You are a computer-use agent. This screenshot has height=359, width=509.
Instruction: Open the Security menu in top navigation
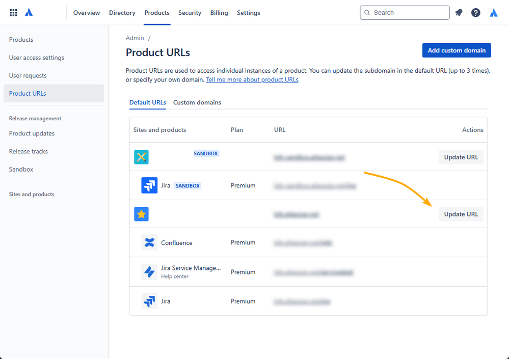190,13
